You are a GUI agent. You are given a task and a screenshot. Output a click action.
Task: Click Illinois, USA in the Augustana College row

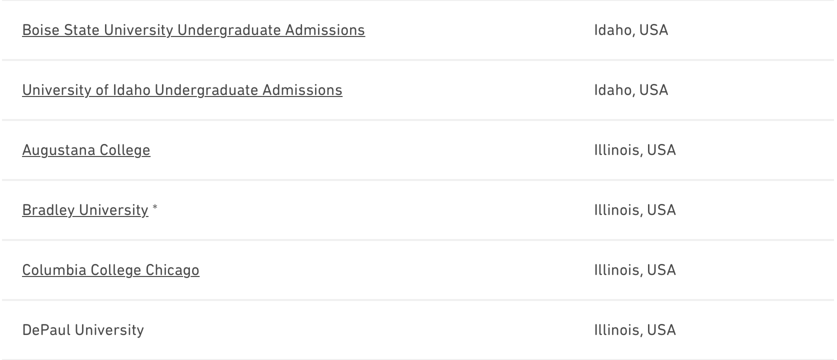(x=635, y=150)
